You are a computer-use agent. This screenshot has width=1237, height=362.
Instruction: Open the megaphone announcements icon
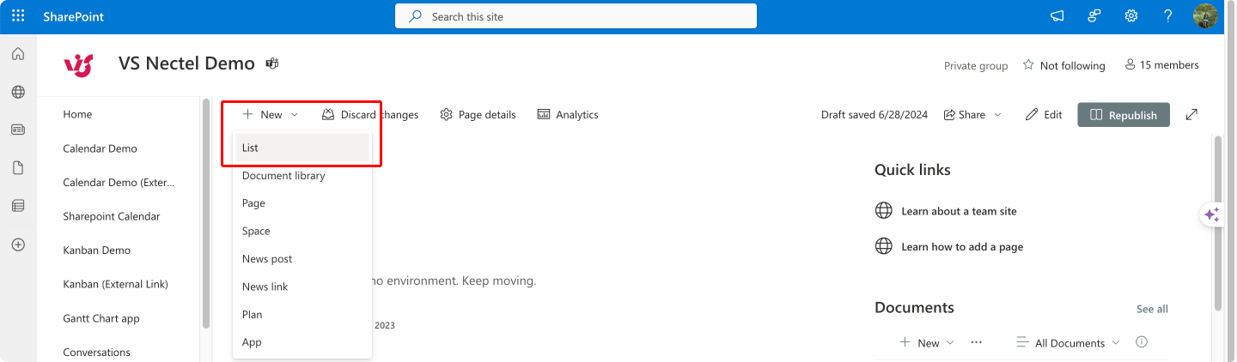pyautogui.click(x=1057, y=16)
